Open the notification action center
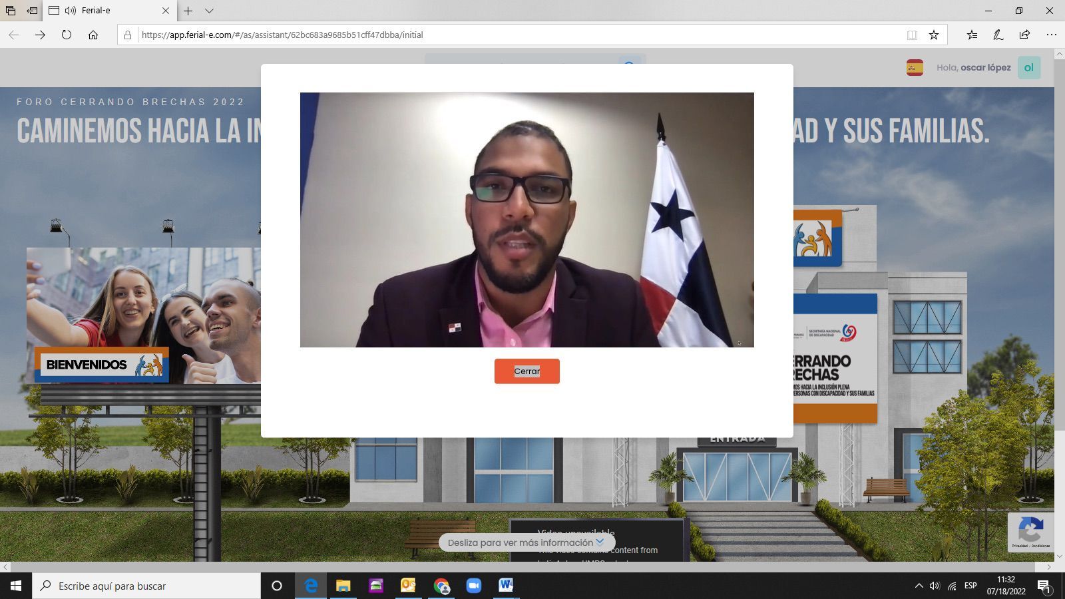This screenshot has width=1065, height=599. (1044, 586)
